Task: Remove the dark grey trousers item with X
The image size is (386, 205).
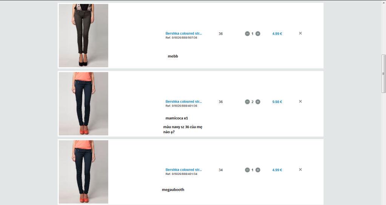Action: click(300, 33)
